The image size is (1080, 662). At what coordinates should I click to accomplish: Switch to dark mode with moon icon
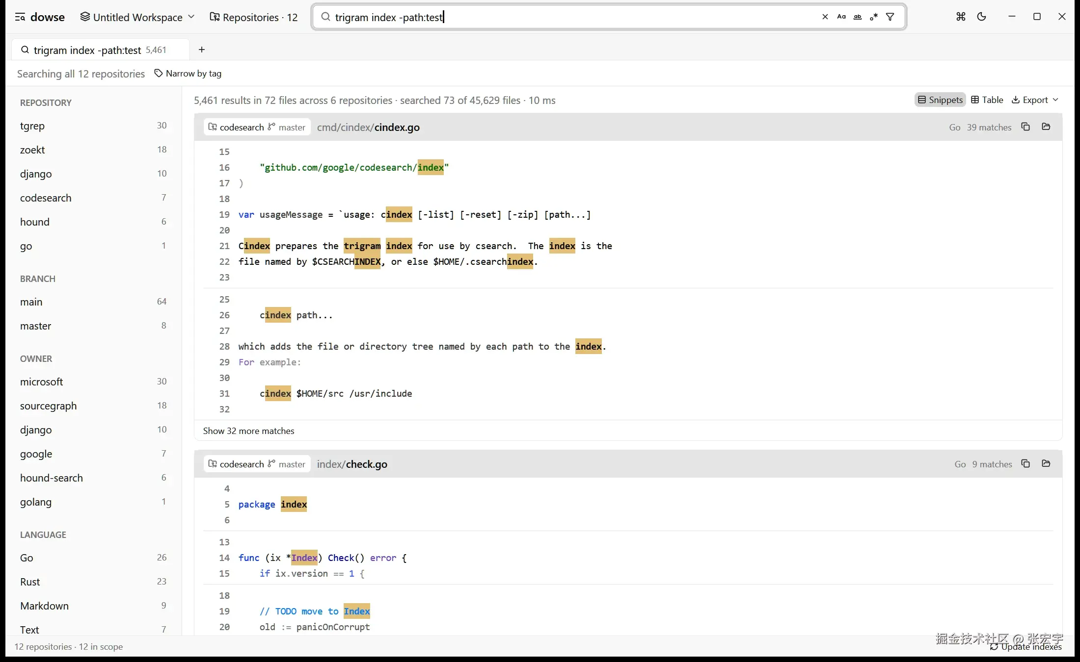click(982, 17)
